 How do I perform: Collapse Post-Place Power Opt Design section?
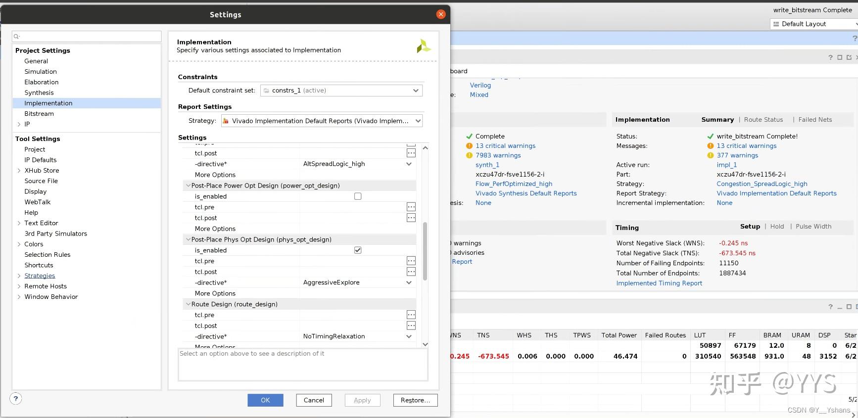pos(188,186)
